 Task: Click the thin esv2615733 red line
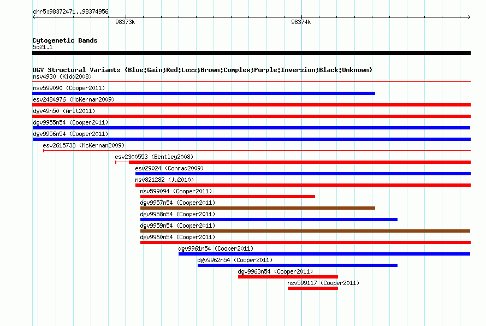coord(257,151)
